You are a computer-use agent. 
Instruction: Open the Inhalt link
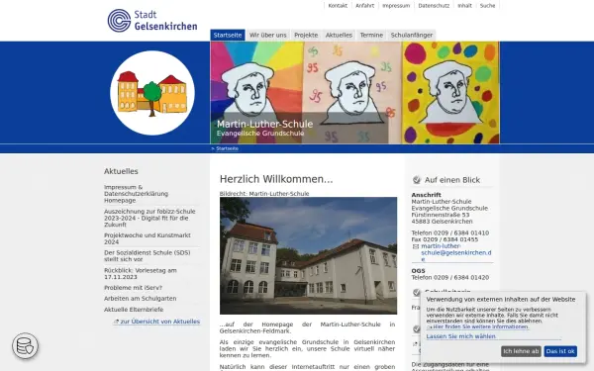point(465,6)
